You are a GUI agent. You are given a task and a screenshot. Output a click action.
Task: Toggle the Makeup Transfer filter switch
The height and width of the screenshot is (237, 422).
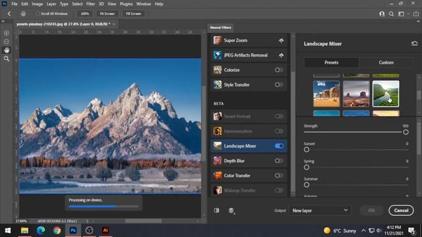pos(279,190)
